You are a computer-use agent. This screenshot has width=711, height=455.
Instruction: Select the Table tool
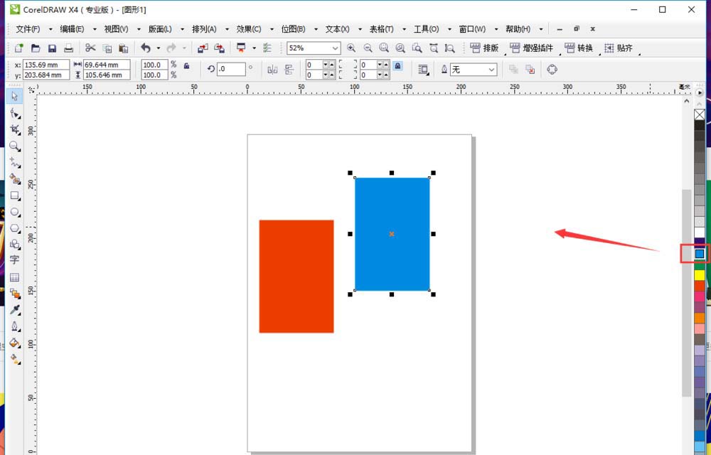(x=14, y=277)
